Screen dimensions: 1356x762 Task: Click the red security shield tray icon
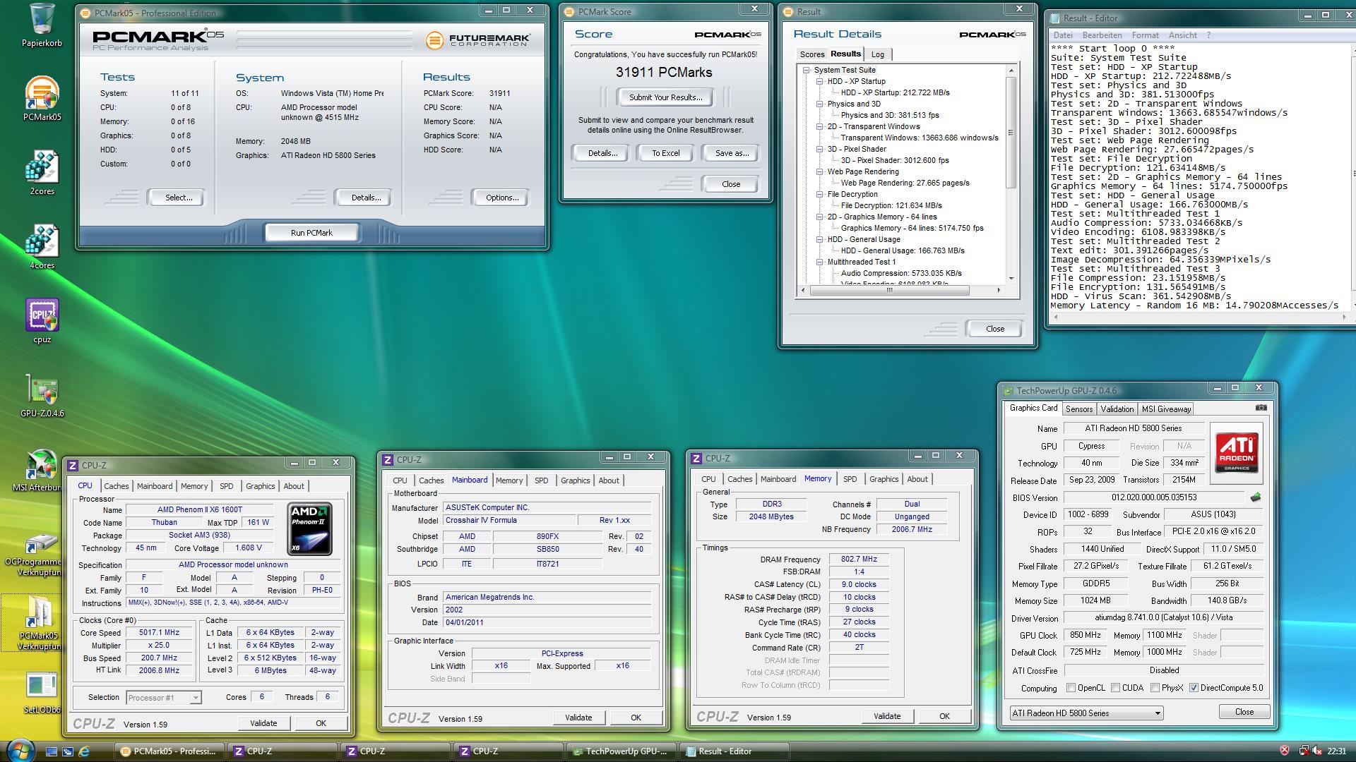click(x=1285, y=751)
